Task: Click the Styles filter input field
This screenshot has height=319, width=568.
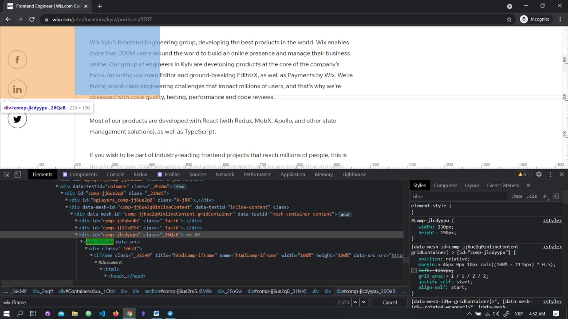Action: 459,196
